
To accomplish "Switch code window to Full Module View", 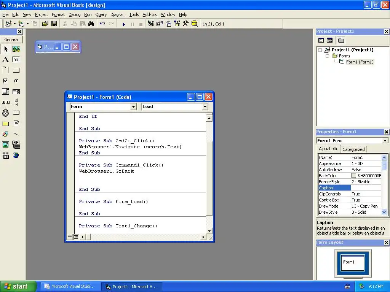I will tap(76, 236).
